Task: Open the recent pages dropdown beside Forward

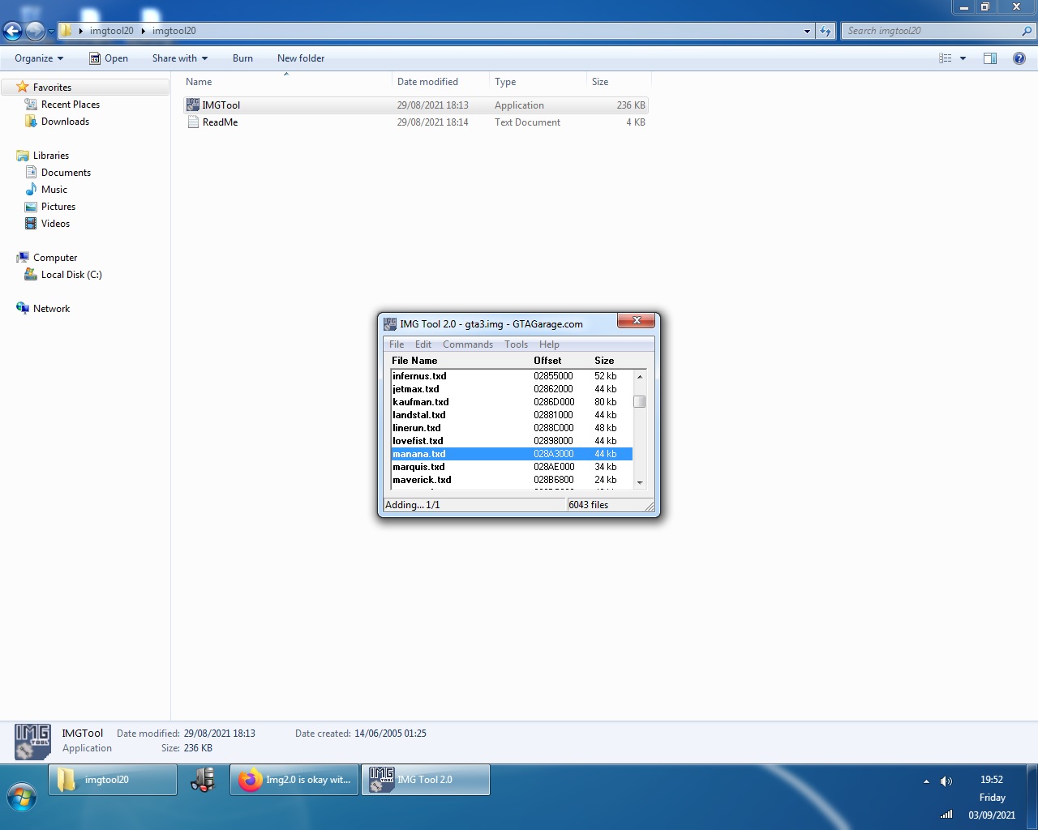Action: point(51,32)
